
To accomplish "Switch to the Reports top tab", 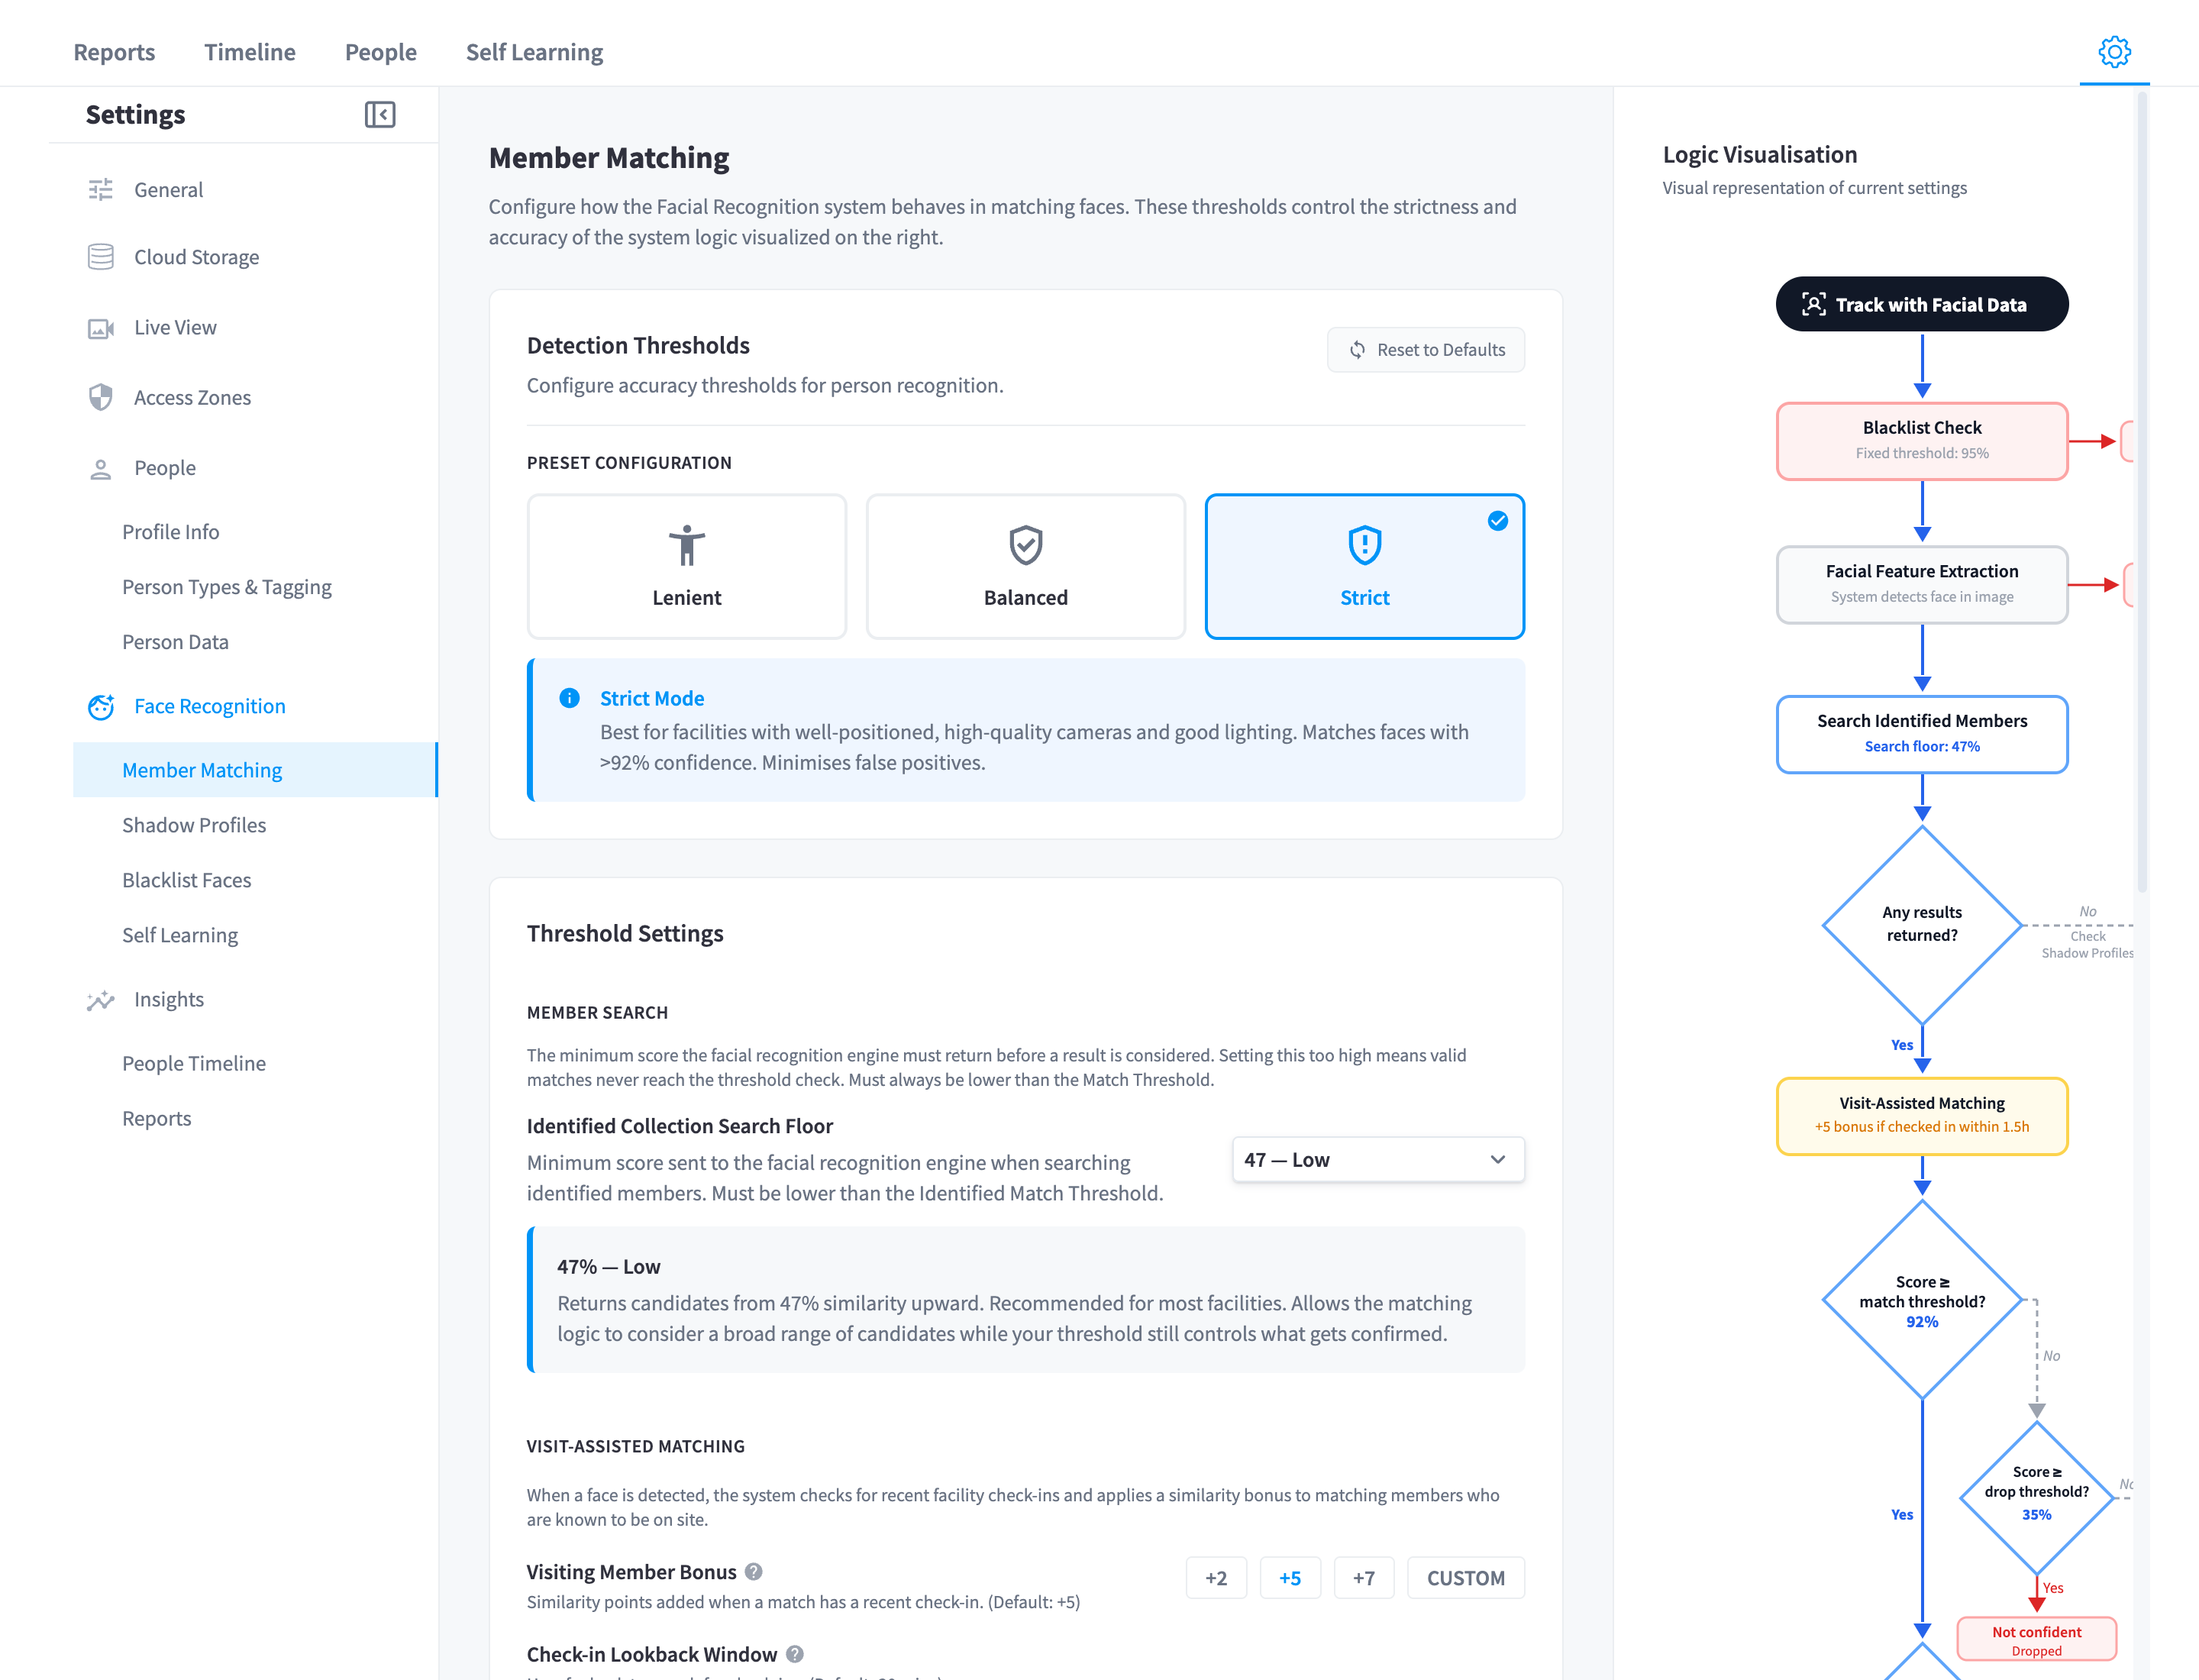I will 114,52.
